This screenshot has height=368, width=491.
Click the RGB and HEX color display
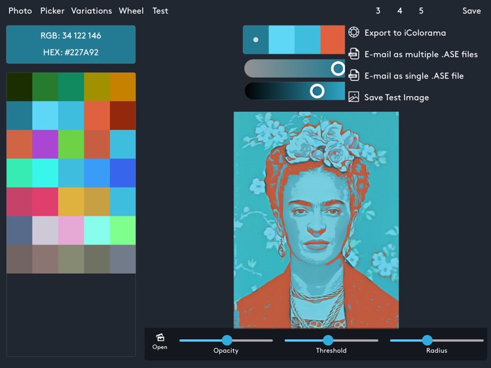coord(71,44)
